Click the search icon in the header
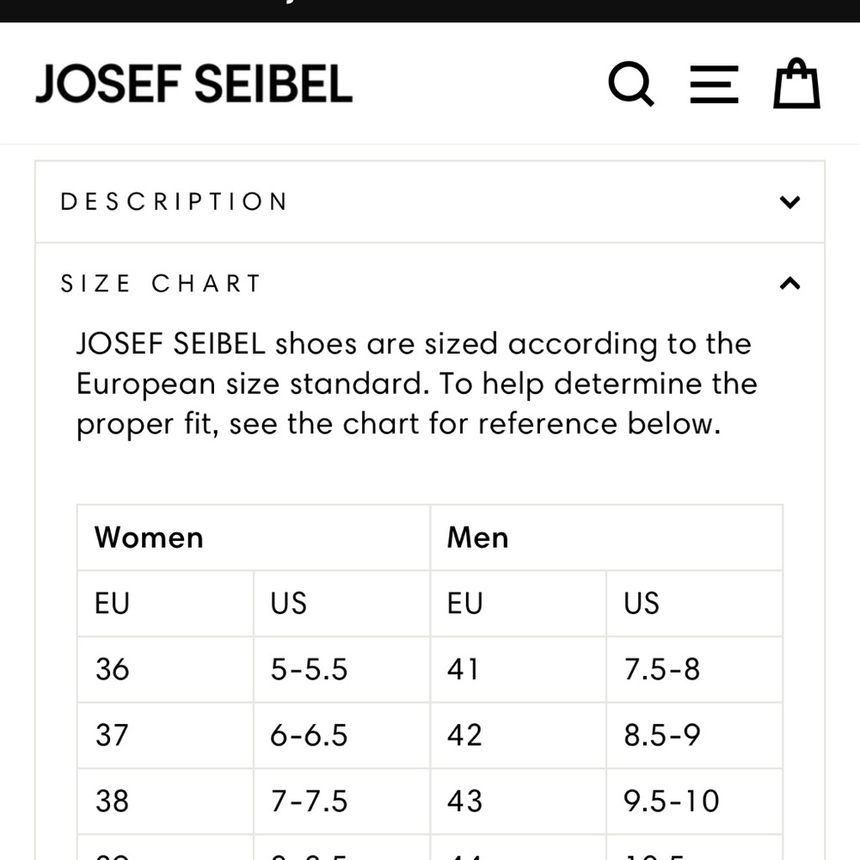The image size is (860, 860). coord(630,83)
